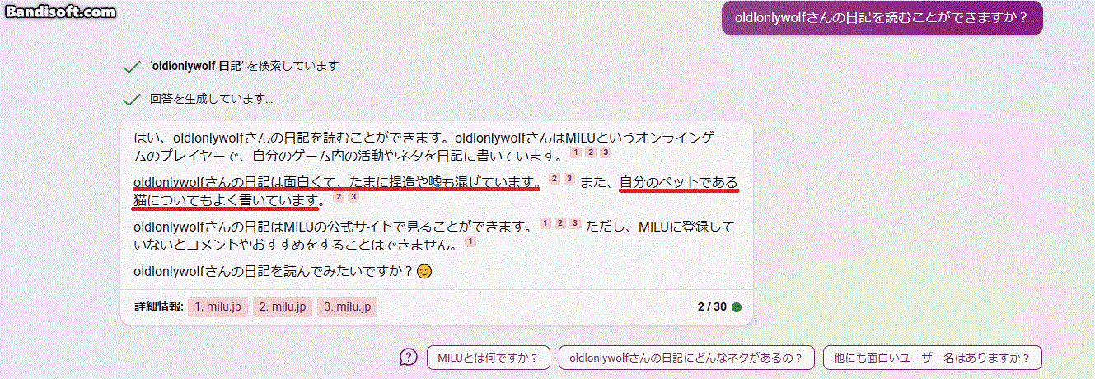Click citation 3 after よく書いています
Screen dimensions: 1095x379
point(353,197)
